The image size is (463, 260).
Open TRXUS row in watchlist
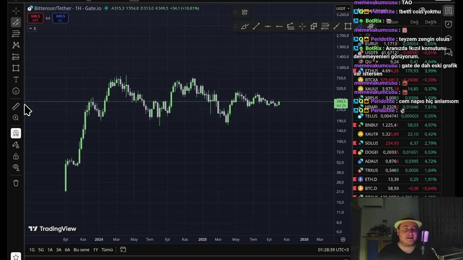397,170
